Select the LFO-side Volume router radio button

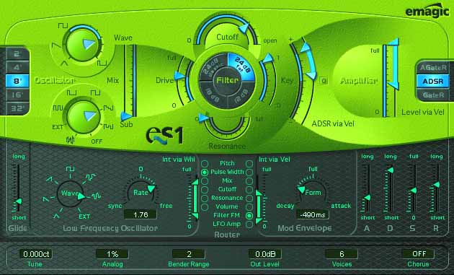coord(205,207)
